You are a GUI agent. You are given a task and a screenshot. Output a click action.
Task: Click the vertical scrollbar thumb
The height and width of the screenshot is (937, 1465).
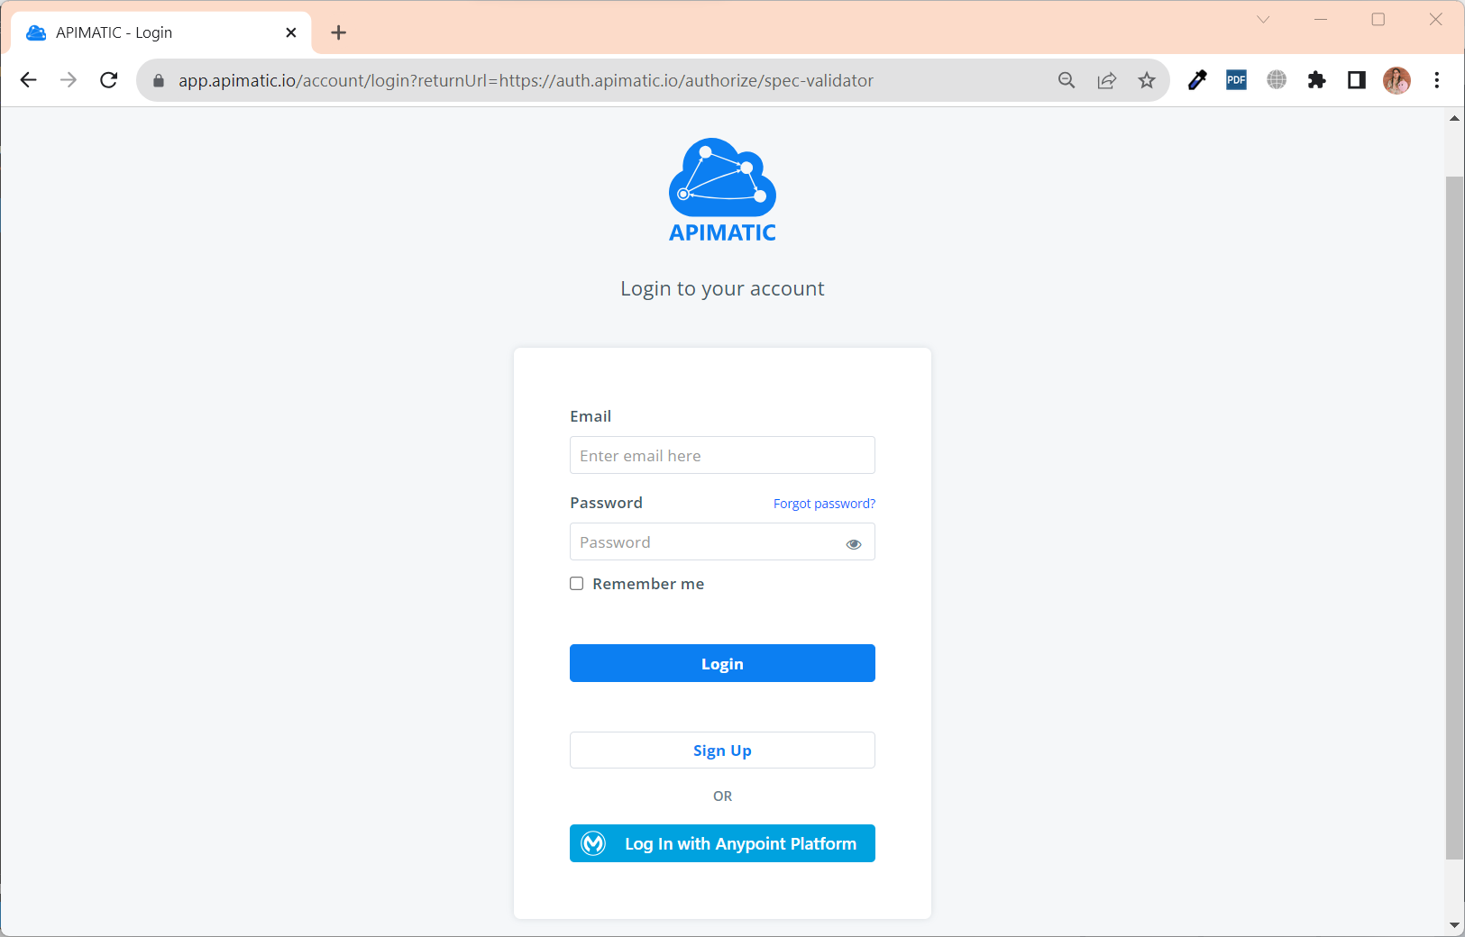click(1455, 518)
